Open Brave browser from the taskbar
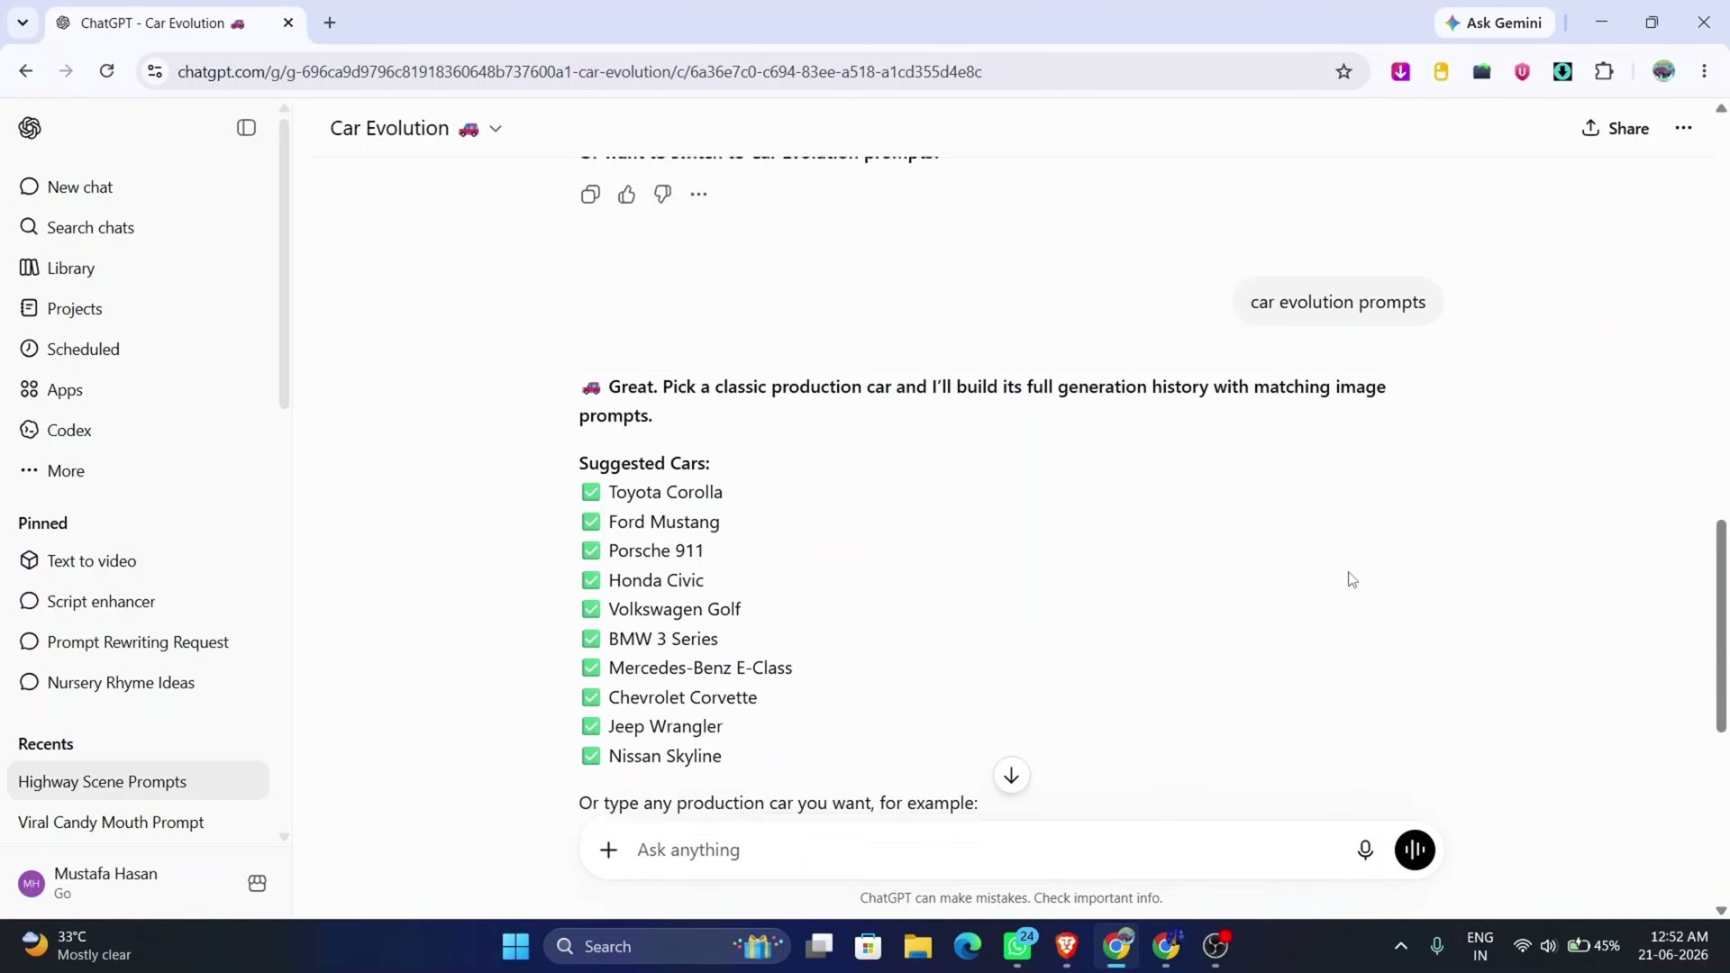Screen dimensions: 1730x973 pos(1067,947)
